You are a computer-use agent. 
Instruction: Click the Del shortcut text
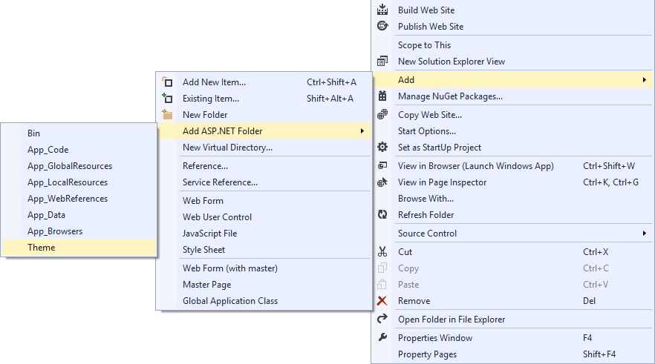[590, 301]
